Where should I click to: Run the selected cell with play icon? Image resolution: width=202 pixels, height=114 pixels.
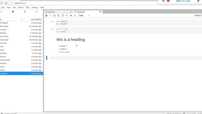(x=67, y=16)
